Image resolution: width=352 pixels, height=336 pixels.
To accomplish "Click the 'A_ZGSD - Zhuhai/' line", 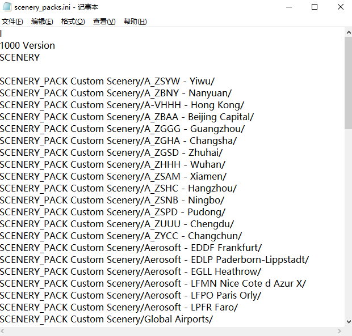I will click(x=111, y=152).
